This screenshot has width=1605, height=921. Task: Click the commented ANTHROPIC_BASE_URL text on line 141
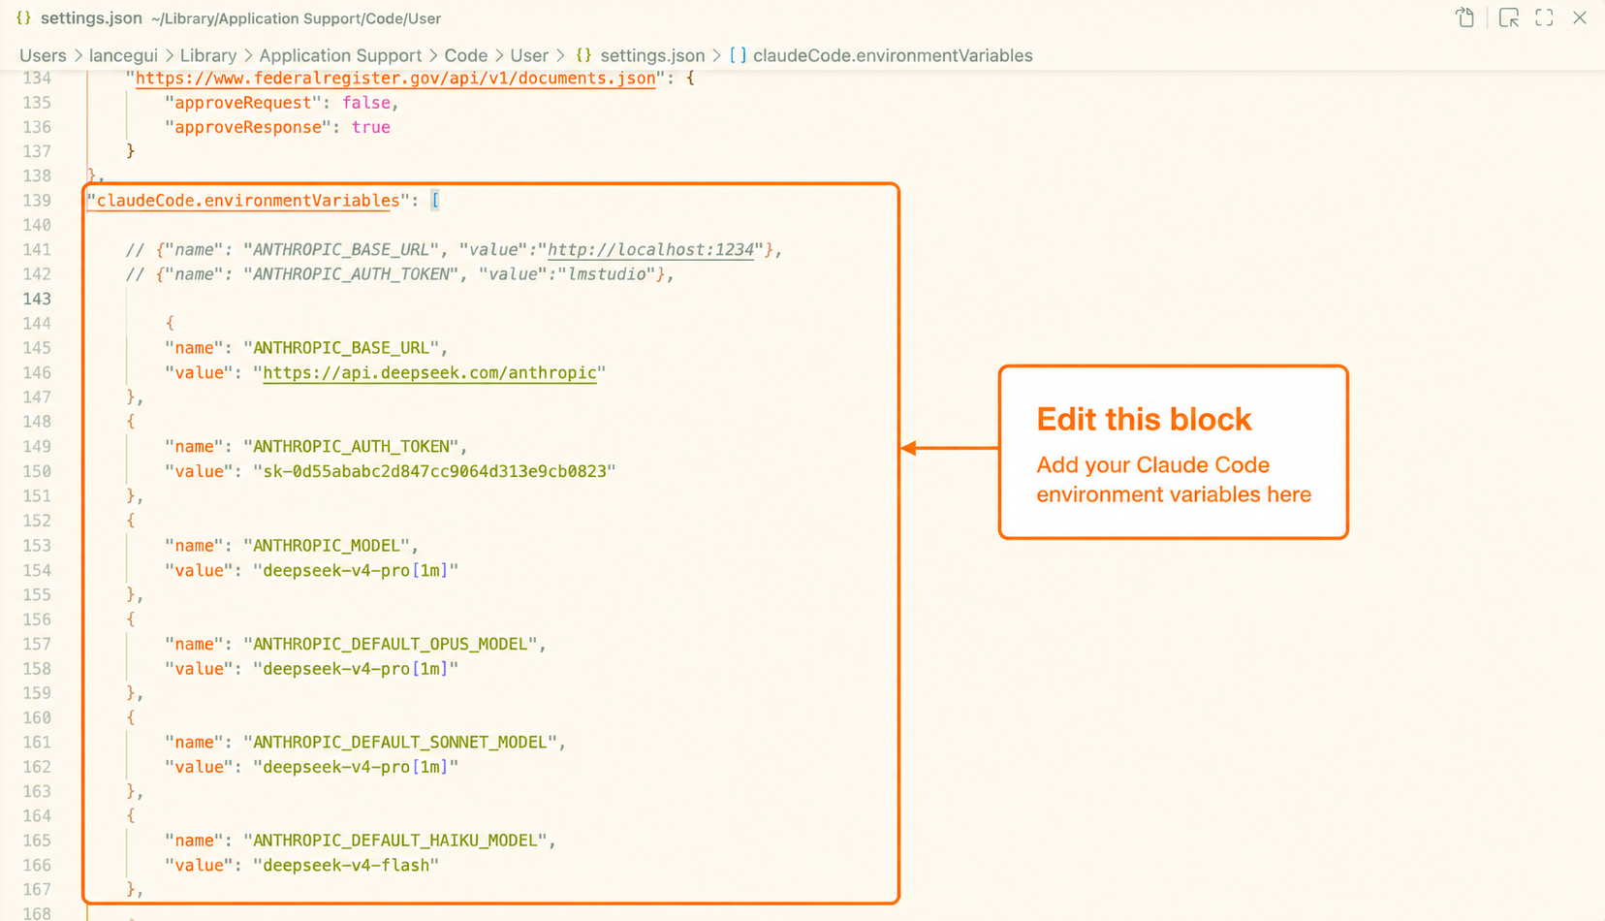pos(341,249)
